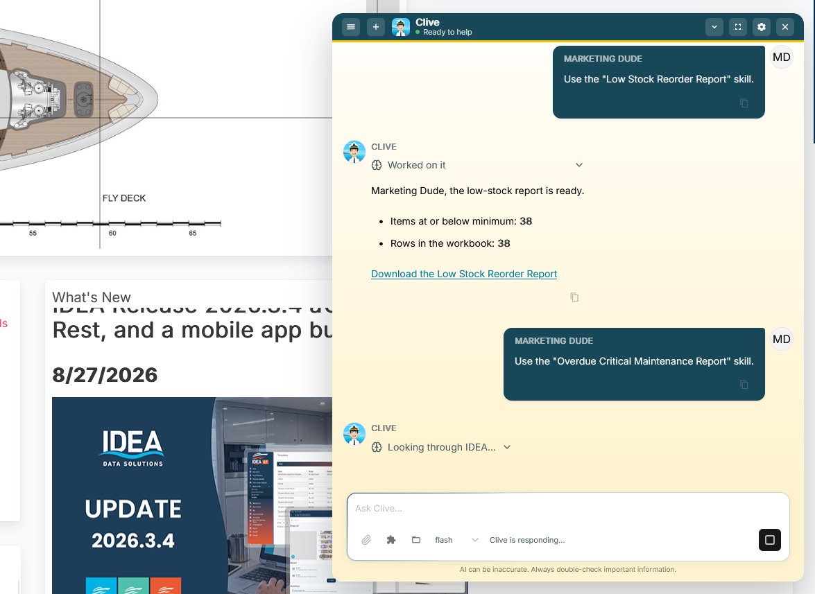This screenshot has height=594, width=815.
Task: Click the yacht bow in the deck plan
Action: [x=140, y=98]
